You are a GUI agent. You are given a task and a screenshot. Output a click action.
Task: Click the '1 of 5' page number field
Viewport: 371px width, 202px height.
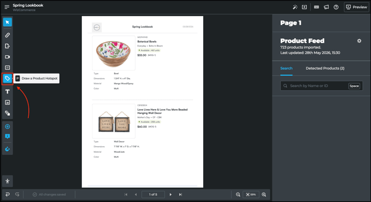click(153, 194)
